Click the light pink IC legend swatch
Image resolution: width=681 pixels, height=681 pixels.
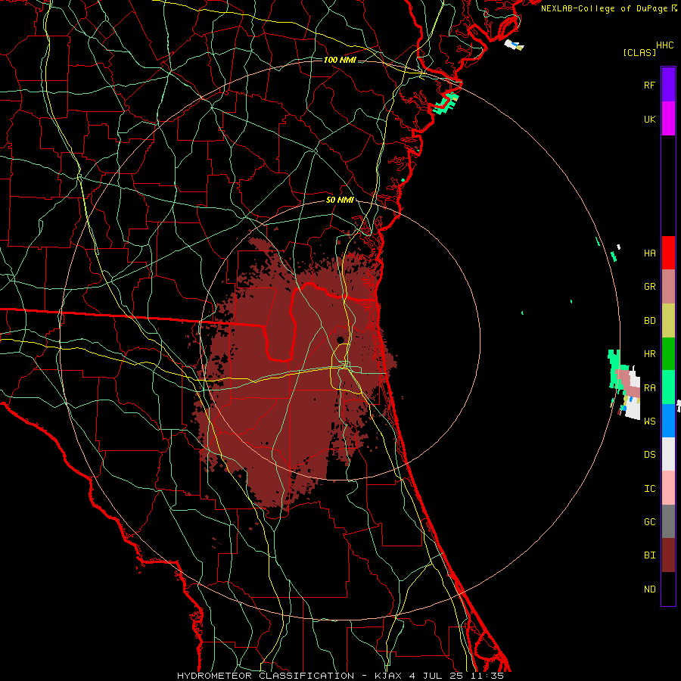point(668,488)
